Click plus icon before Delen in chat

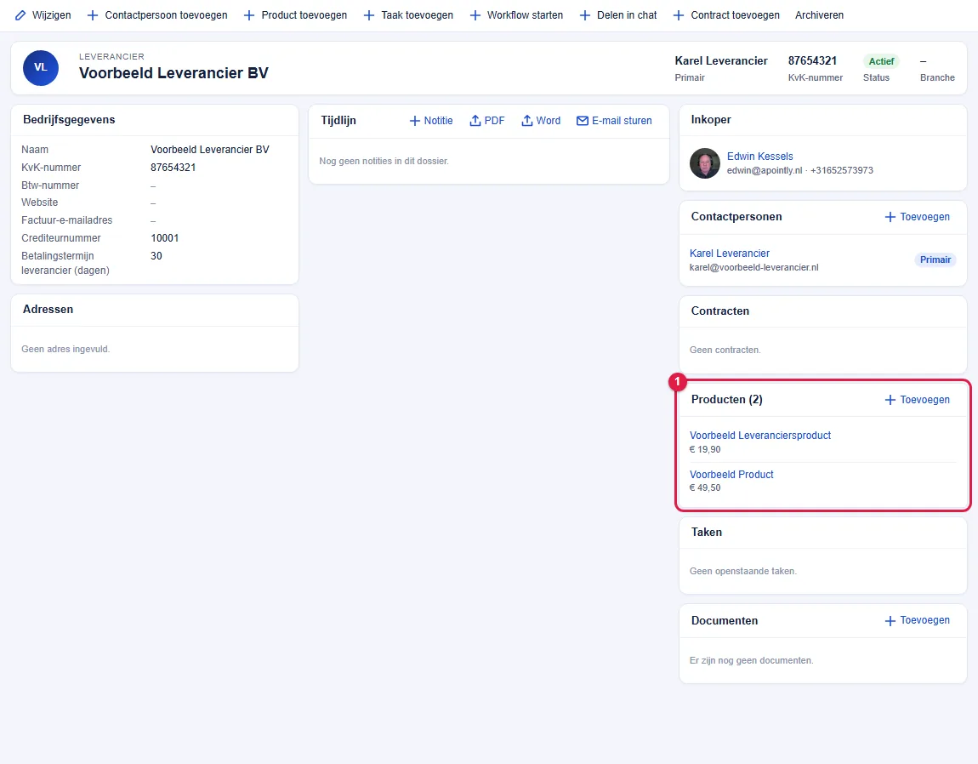coord(584,15)
